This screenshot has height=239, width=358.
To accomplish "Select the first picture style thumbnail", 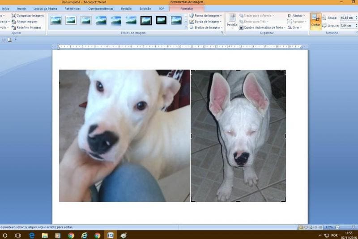I will [x=56, y=20].
